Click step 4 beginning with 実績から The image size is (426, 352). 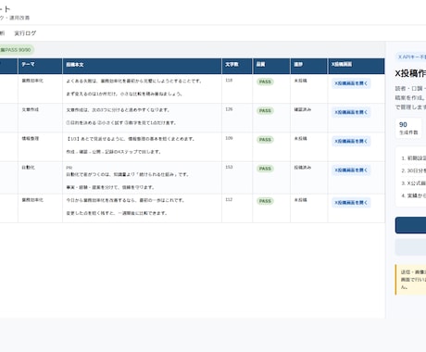pos(414,195)
